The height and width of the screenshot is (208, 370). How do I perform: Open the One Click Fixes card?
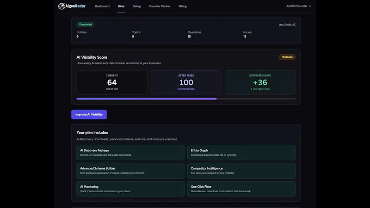click(x=241, y=189)
